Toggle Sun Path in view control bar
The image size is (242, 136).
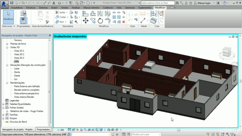tap(77, 130)
